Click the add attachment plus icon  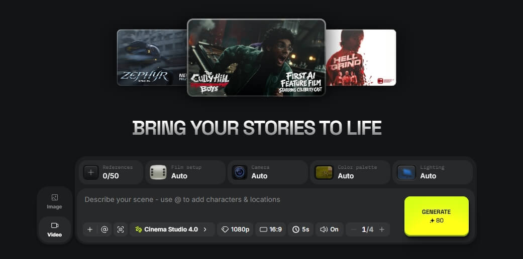coord(90,229)
